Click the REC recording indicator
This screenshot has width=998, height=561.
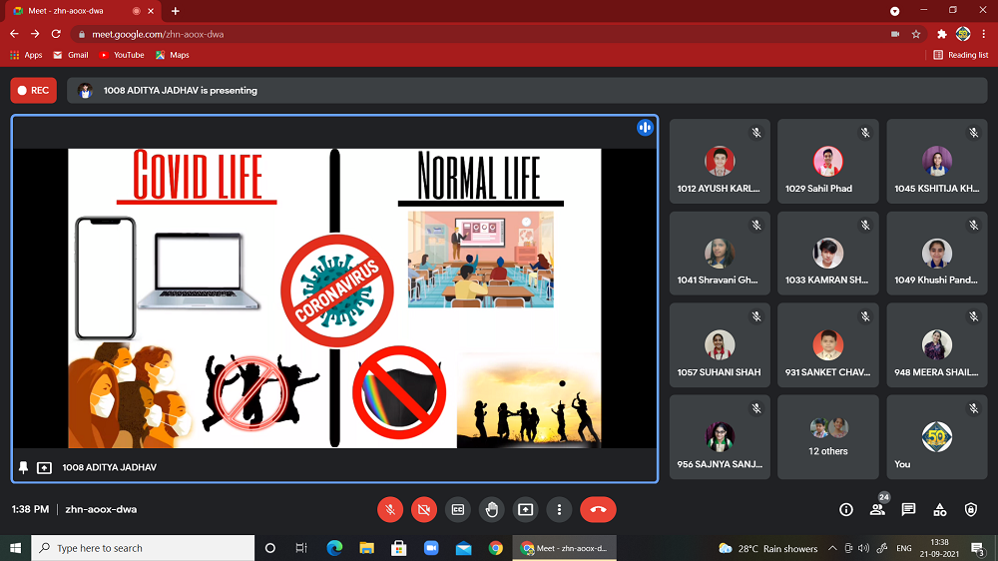(x=33, y=90)
